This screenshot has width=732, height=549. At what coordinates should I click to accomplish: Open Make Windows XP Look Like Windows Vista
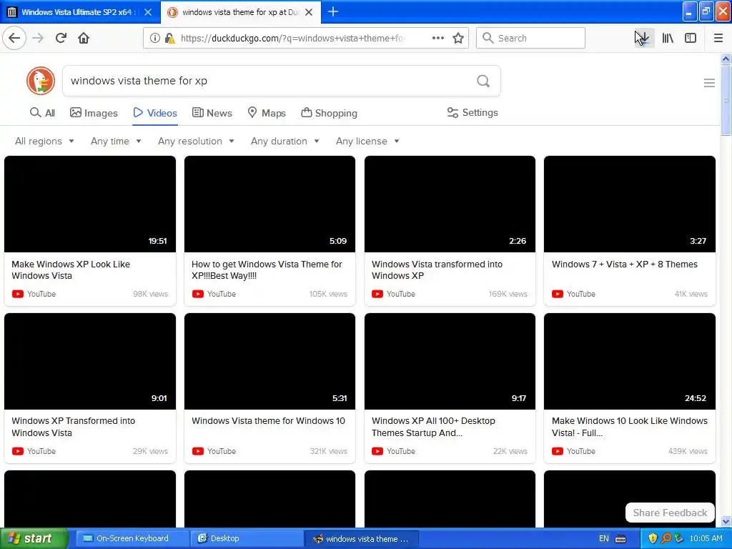71,269
